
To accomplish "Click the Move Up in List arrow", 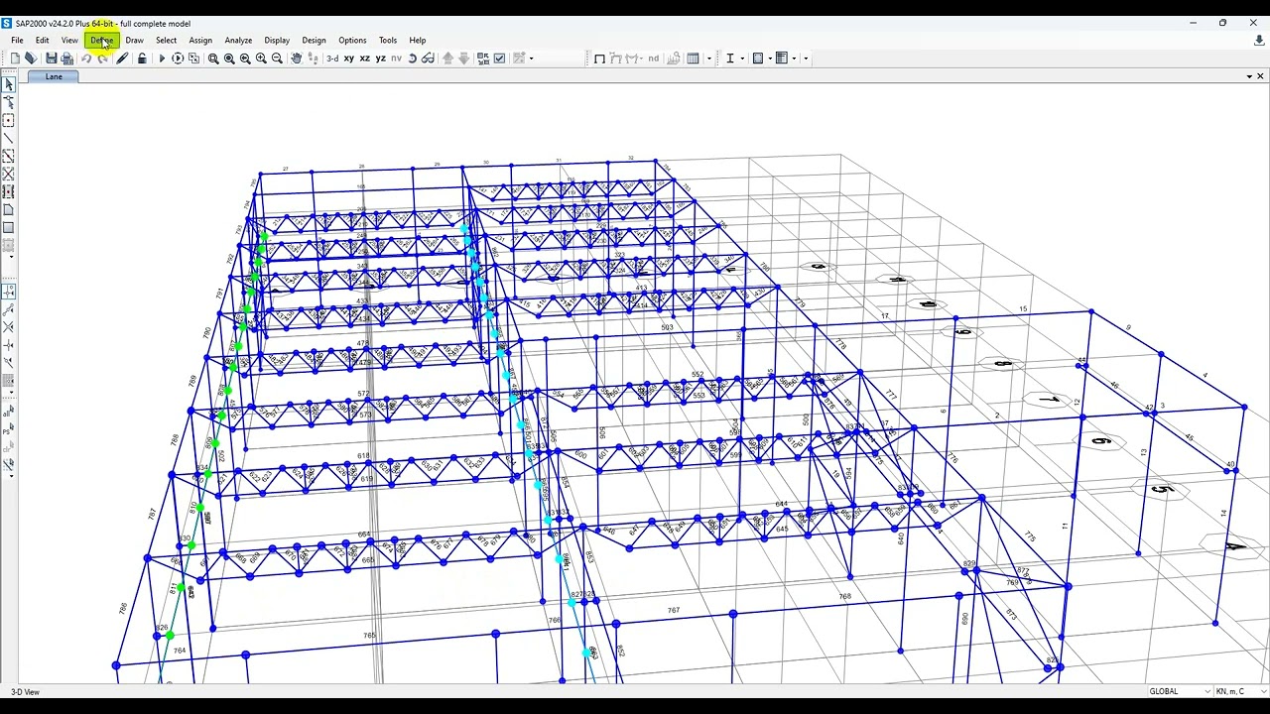I will tap(447, 59).
